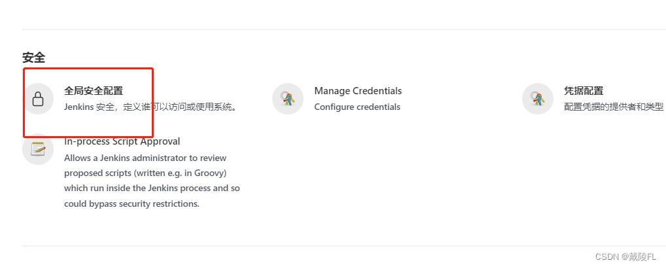Open the 凭据配置 title link
Screen dimensions: 666x267
click(584, 91)
